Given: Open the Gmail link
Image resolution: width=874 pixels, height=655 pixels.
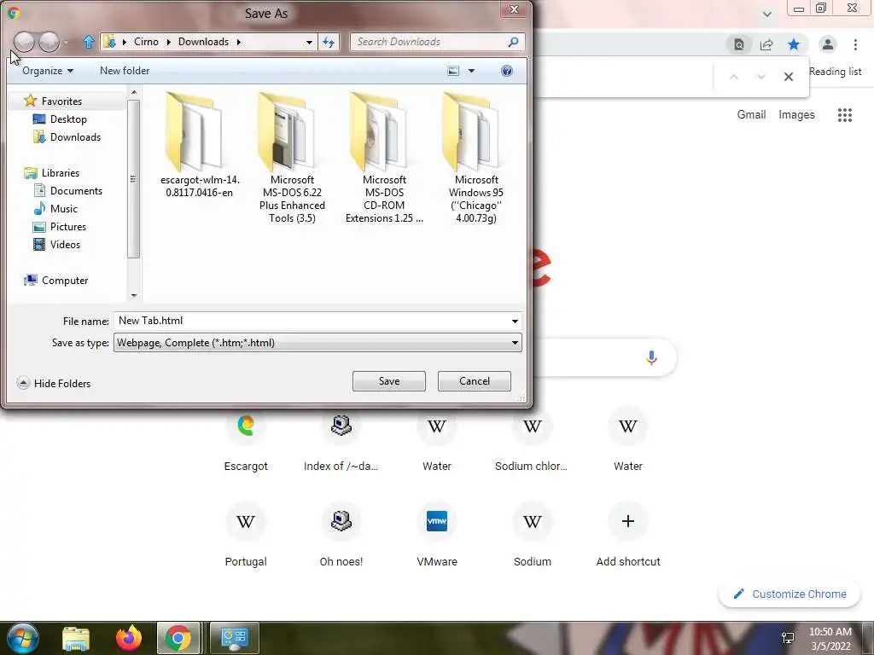Looking at the screenshot, I should coord(751,115).
